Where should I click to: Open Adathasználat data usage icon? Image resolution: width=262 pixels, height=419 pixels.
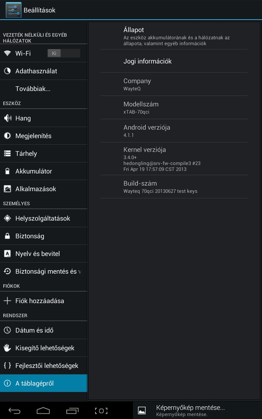[7, 71]
